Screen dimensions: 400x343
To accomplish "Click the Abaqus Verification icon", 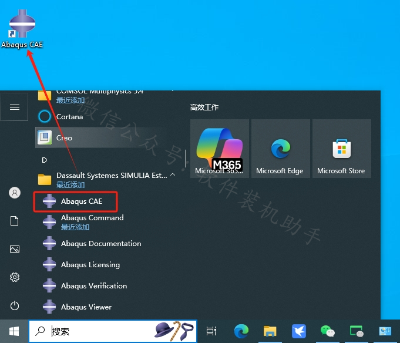I will coord(49,285).
